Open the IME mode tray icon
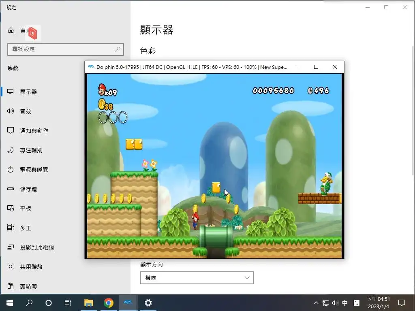415x311 pixels. click(x=357, y=303)
